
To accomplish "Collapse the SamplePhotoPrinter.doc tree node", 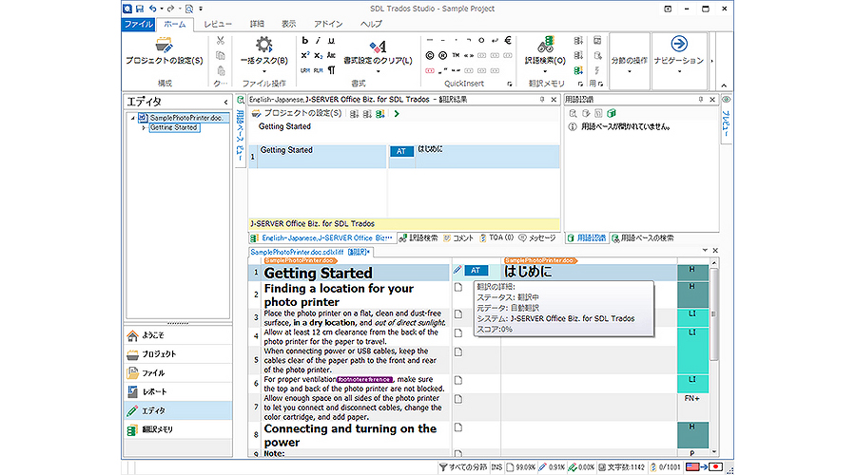I will click(132, 118).
